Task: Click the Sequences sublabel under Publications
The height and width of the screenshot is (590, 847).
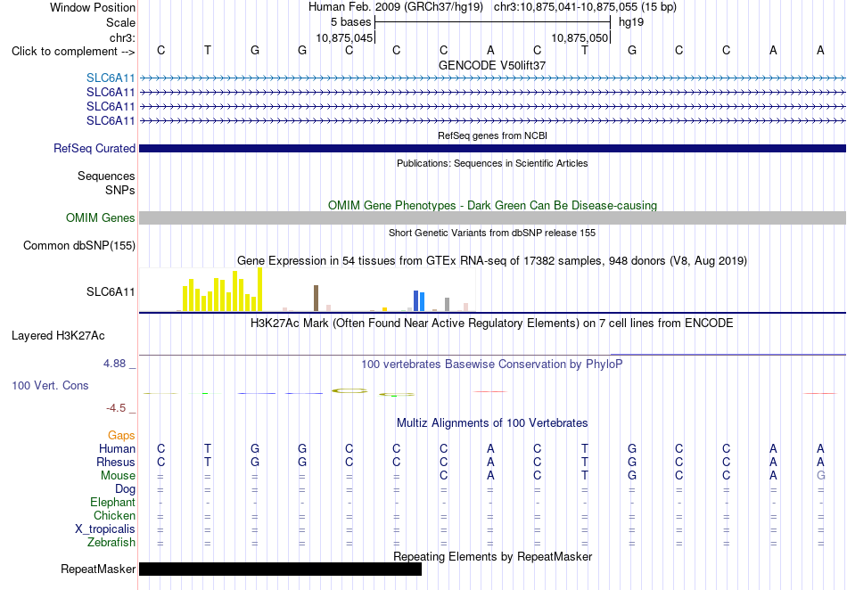Action: [106, 176]
